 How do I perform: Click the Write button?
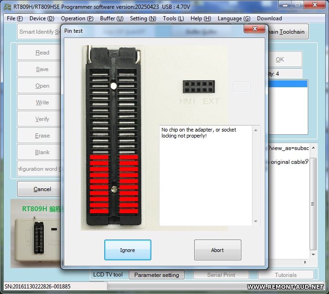pos(39,102)
